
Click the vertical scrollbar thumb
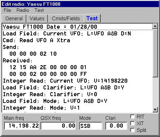[x=155, y=53]
